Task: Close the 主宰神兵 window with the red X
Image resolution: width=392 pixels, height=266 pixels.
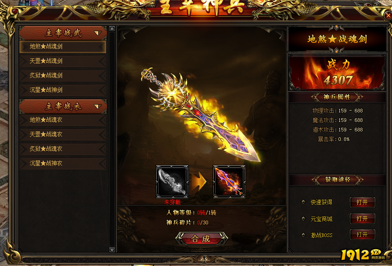Action: [x=388, y=16]
